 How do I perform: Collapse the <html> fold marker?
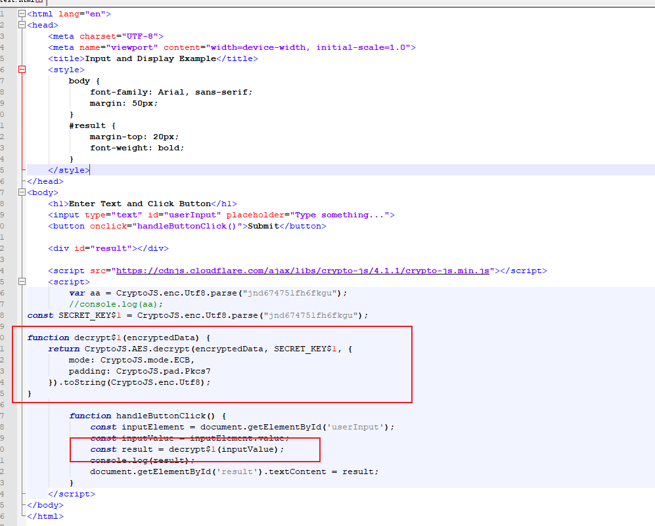[22, 14]
